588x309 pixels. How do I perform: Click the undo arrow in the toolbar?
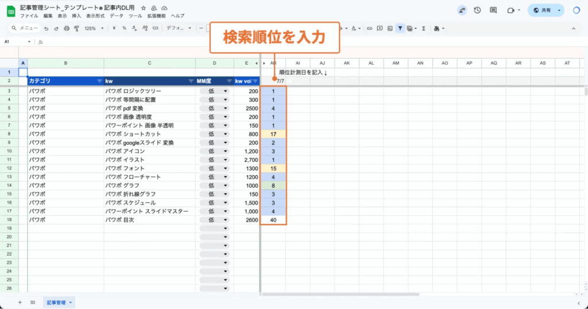click(x=46, y=28)
